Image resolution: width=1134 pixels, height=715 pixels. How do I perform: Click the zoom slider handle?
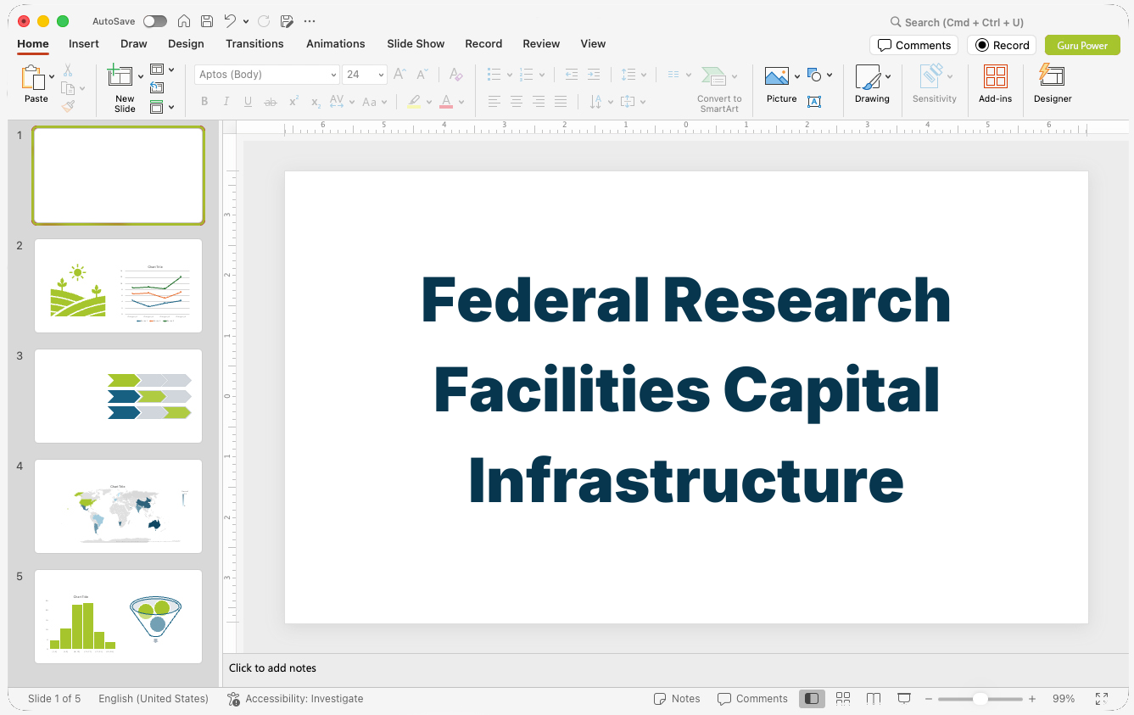click(980, 699)
